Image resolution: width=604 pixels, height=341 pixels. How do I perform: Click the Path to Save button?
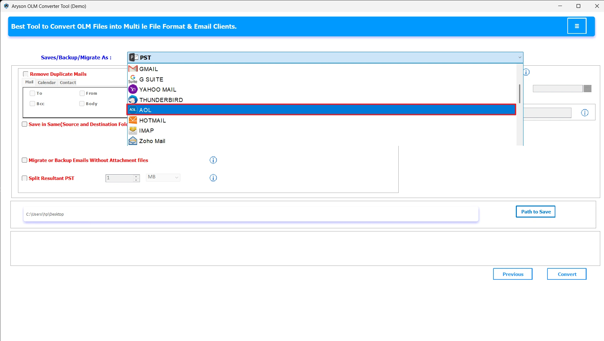pos(535,211)
